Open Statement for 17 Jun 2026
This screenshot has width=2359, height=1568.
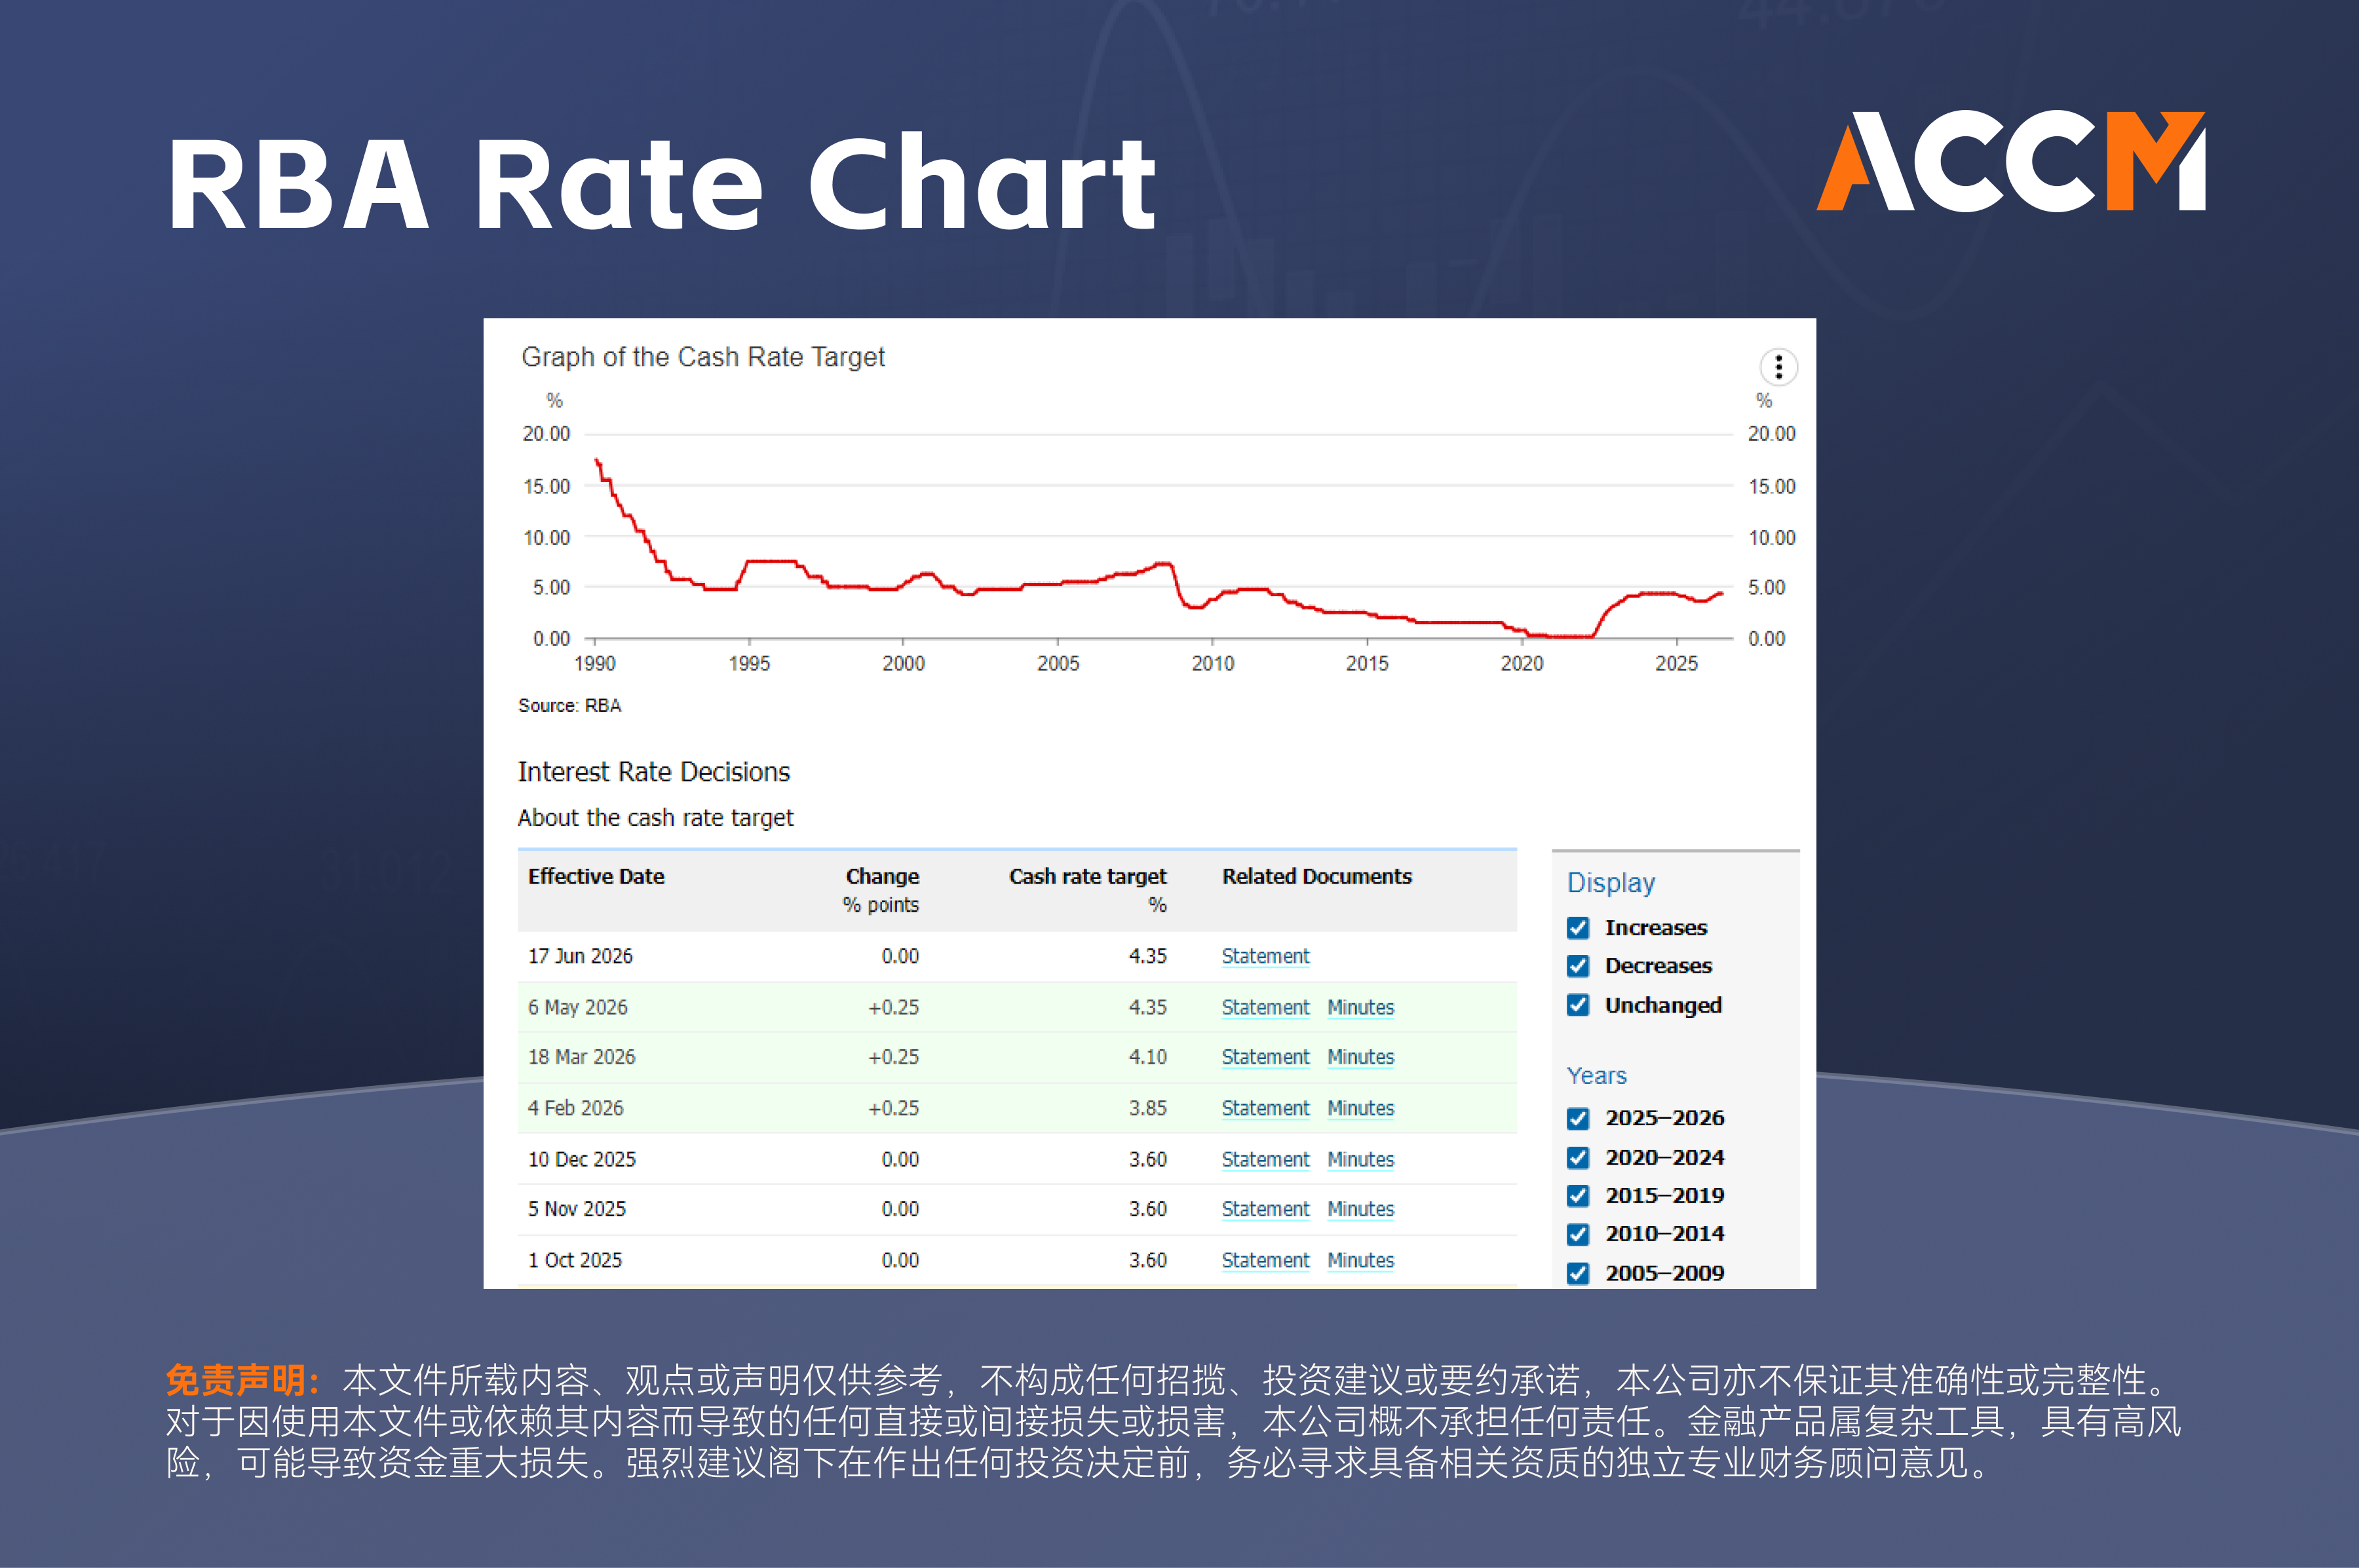click(x=1265, y=956)
